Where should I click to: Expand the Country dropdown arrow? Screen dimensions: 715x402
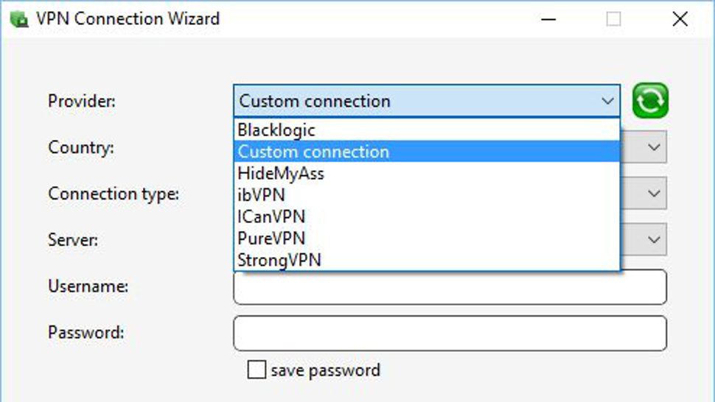[654, 147]
